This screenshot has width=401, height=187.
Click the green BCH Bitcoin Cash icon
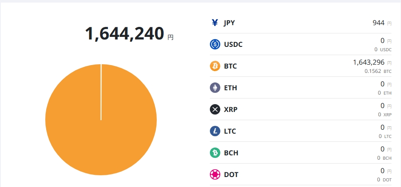click(215, 153)
